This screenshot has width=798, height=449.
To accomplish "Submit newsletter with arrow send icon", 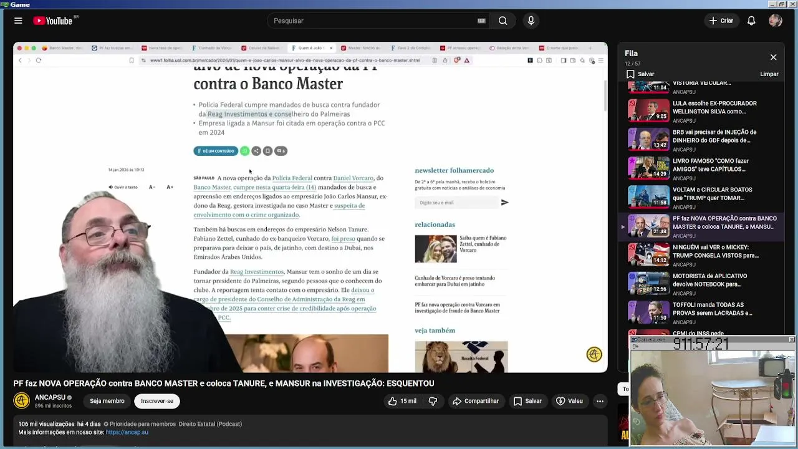I will 504,202.
